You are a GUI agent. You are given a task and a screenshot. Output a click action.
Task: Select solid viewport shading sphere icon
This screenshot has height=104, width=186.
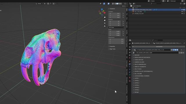[x=117, y=4]
